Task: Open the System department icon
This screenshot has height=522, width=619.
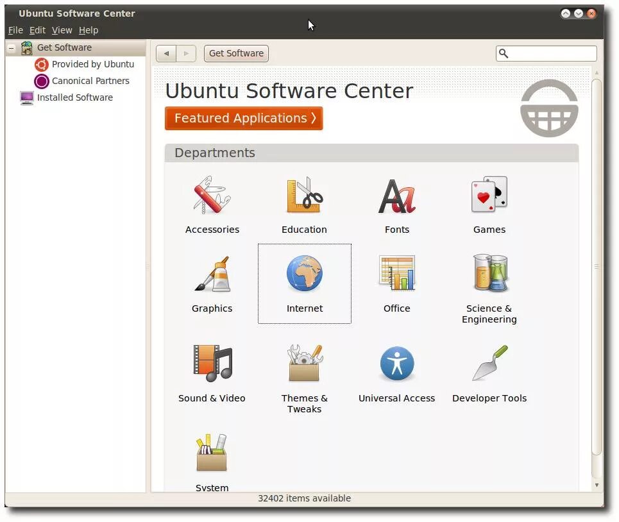Action: click(212, 453)
